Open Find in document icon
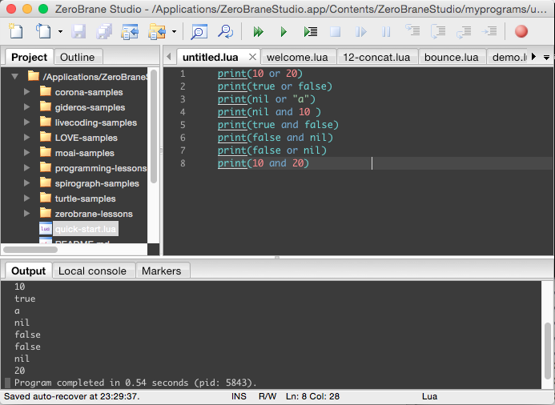555x405 pixels. (199, 31)
